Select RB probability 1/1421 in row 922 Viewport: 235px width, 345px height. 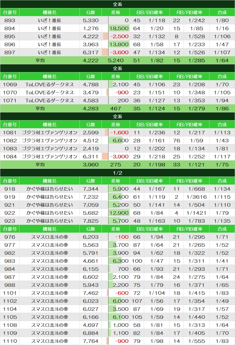[197, 213]
